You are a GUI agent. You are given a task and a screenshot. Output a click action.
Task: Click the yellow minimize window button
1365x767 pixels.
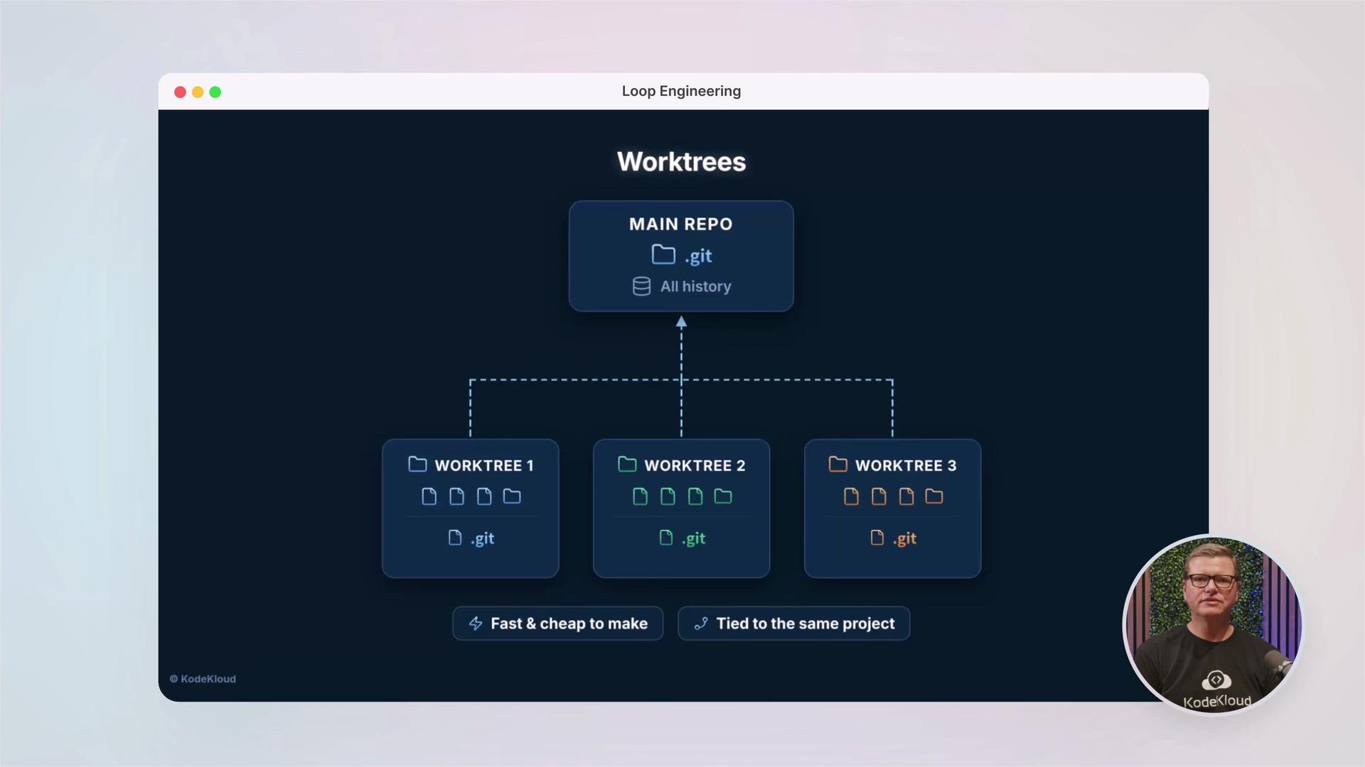pyautogui.click(x=198, y=92)
